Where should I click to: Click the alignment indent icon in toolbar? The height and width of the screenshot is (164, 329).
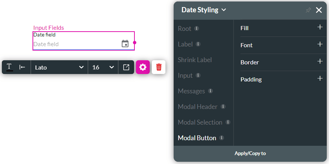pos(22,67)
